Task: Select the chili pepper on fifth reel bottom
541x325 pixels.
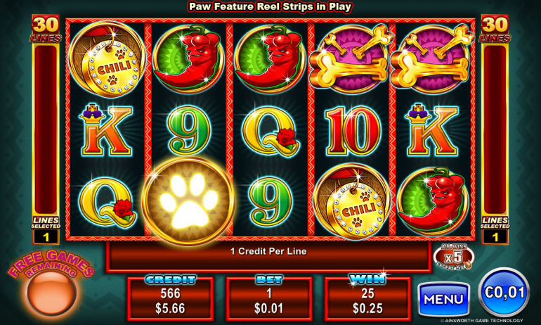Action: tap(433, 200)
